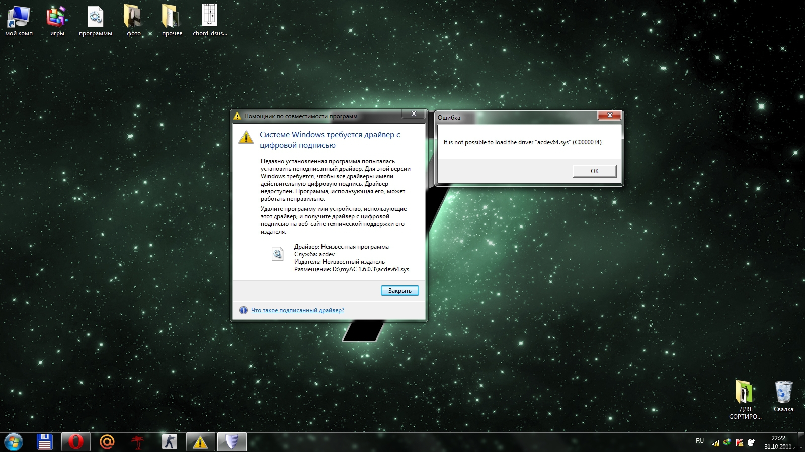Open the 'мой комп' desktop icon
The height and width of the screenshot is (452, 805).
click(19, 20)
